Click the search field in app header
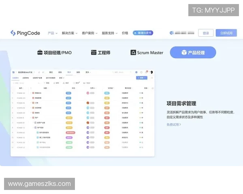The image size is (243, 194). tap(122, 72)
